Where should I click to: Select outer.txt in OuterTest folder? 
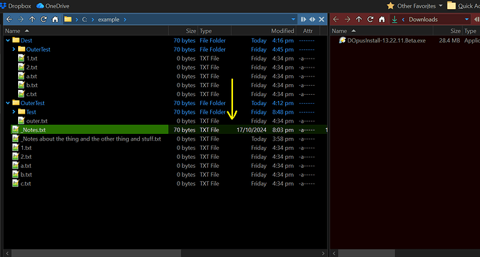pyautogui.click(x=37, y=120)
